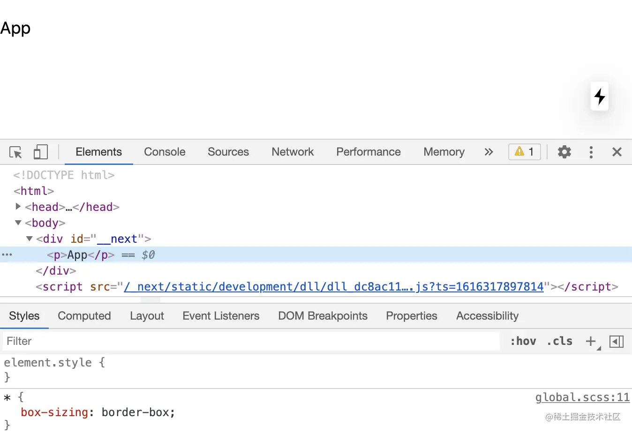Collapse the div __next node
This screenshot has width=632, height=433.
(x=29, y=239)
